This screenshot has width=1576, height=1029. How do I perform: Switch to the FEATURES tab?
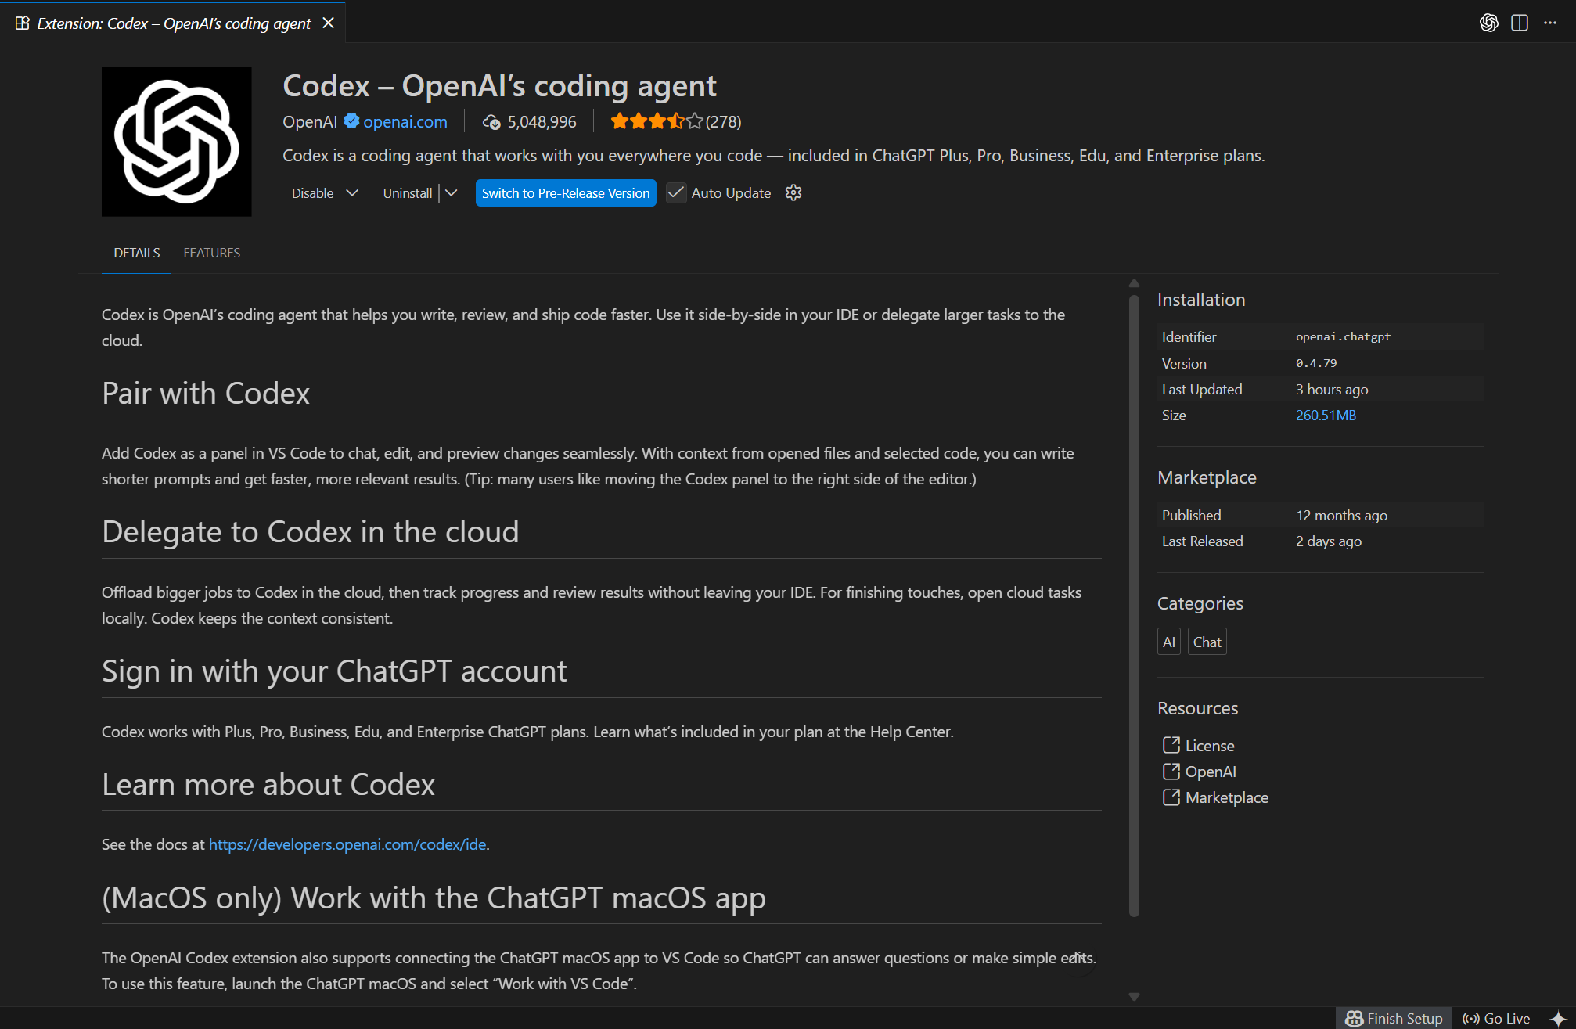pyautogui.click(x=211, y=253)
